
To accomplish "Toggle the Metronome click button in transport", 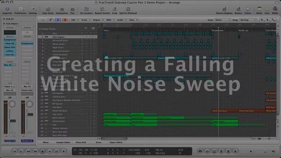I will pos(235,151).
